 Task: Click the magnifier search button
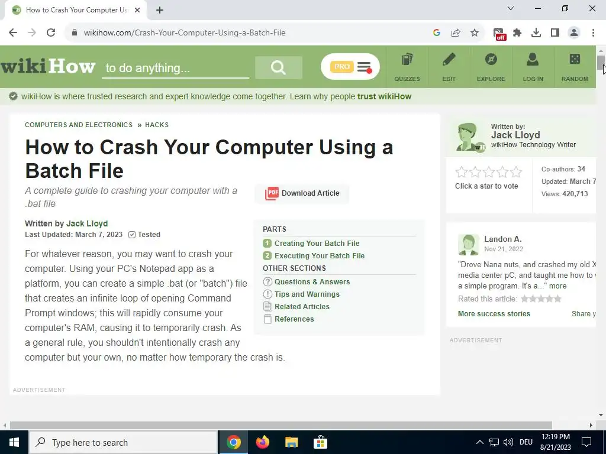click(x=278, y=67)
